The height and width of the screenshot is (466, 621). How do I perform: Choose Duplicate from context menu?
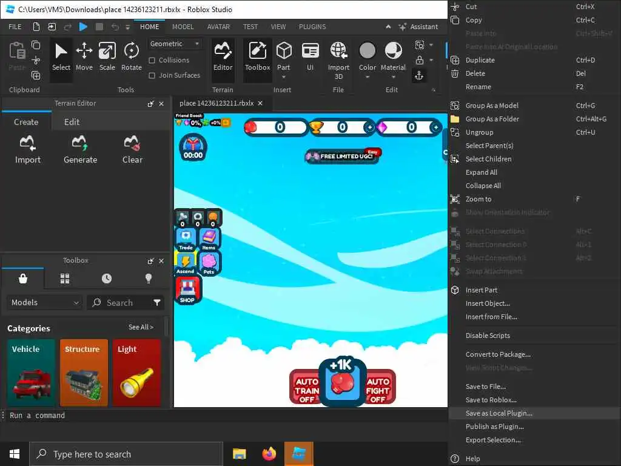[534, 60]
